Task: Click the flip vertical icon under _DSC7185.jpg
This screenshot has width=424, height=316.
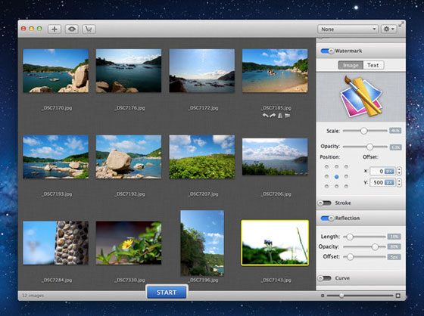Action: click(x=288, y=116)
